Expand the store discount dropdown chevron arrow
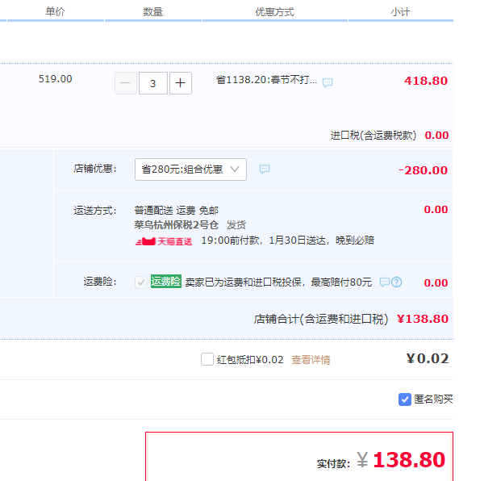This screenshot has height=481, width=480. coord(235,169)
